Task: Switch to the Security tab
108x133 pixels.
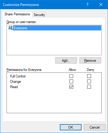Action: (x=39, y=15)
